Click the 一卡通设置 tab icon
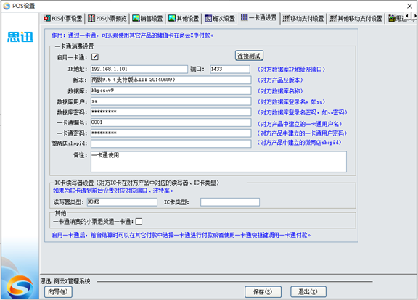Screen dimensions: 418x300 click(x=245, y=17)
